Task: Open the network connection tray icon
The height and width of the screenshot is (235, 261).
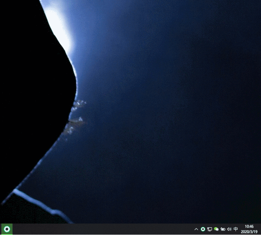Action: point(210,229)
